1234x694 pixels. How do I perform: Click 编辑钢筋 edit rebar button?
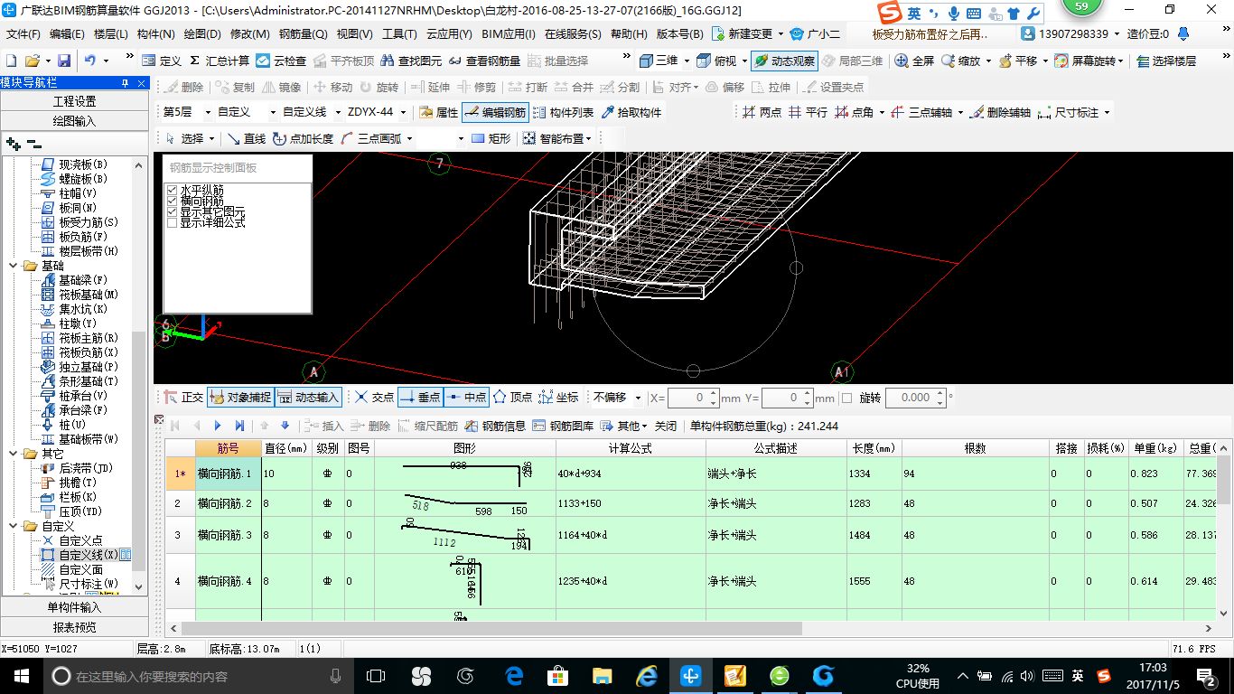[x=495, y=112]
